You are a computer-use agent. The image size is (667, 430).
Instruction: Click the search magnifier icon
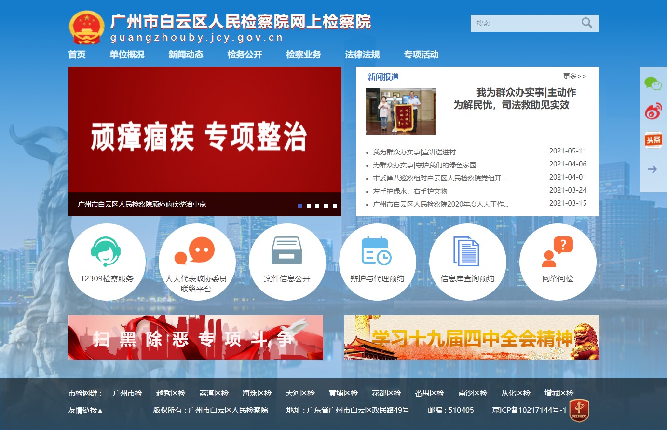pos(586,23)
